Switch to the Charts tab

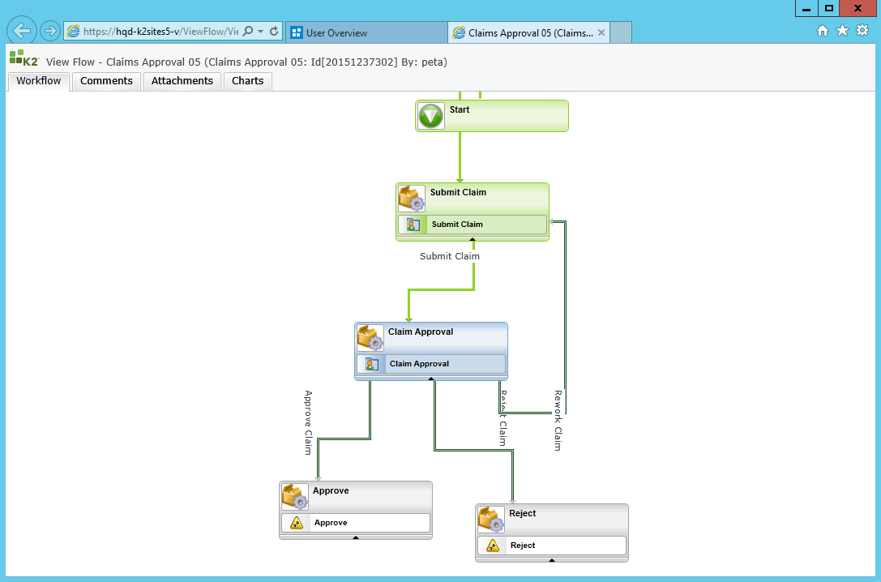(x=248, y=81)
